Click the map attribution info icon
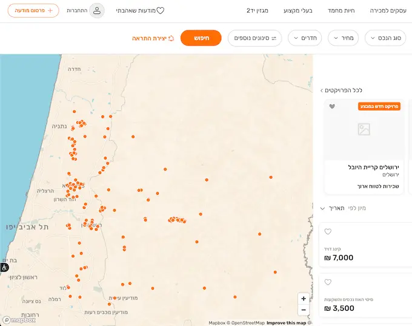This screenshot has width=412, height=326. point(310,323)
